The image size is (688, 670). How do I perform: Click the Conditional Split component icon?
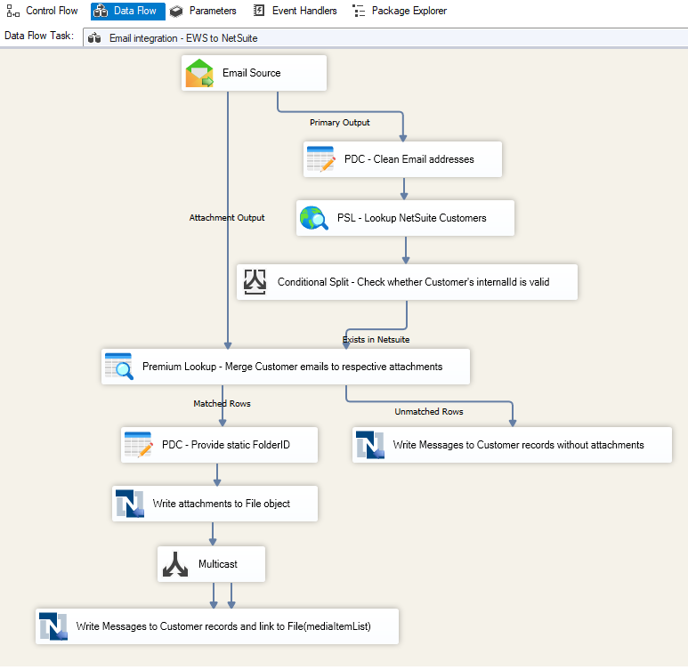tap(255, 282)
